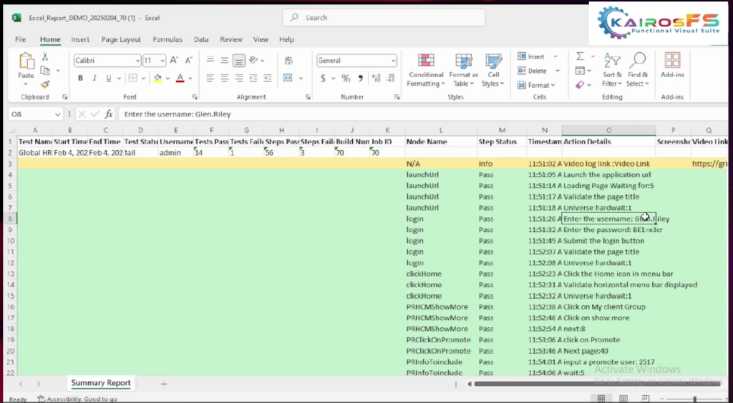Screen dimensions: 733x403
Task: Toggle Bold formatting
Action: click(x=80, y=79)
